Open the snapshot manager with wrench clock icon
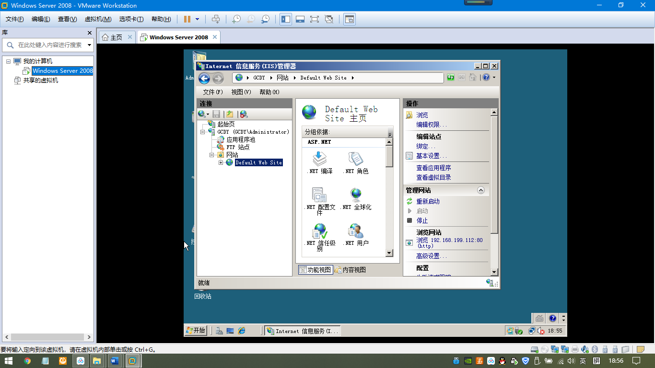Screen dimensions: 655x368 click(265, 19)
